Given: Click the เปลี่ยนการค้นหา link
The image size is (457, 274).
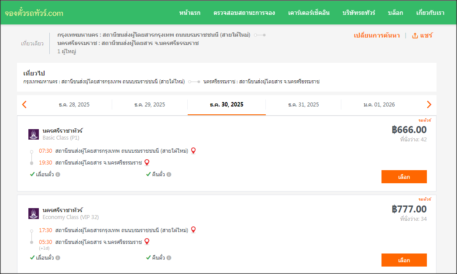Looking at the screenshot, I should [x=376, y=36].
